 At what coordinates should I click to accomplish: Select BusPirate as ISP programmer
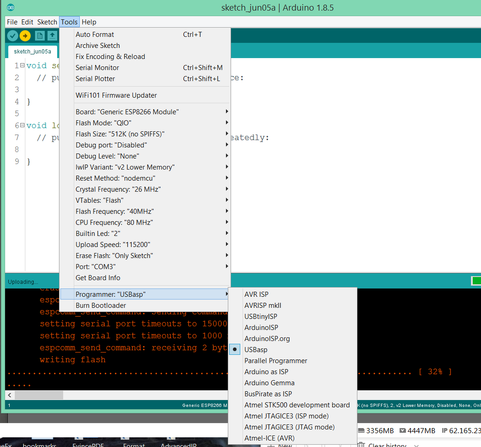tap(293, 394)
